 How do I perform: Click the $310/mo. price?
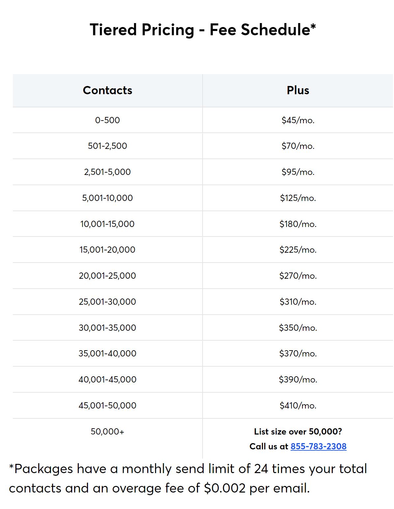298,302
